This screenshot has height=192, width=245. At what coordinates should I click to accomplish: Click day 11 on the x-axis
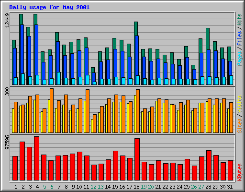point(86,187)
